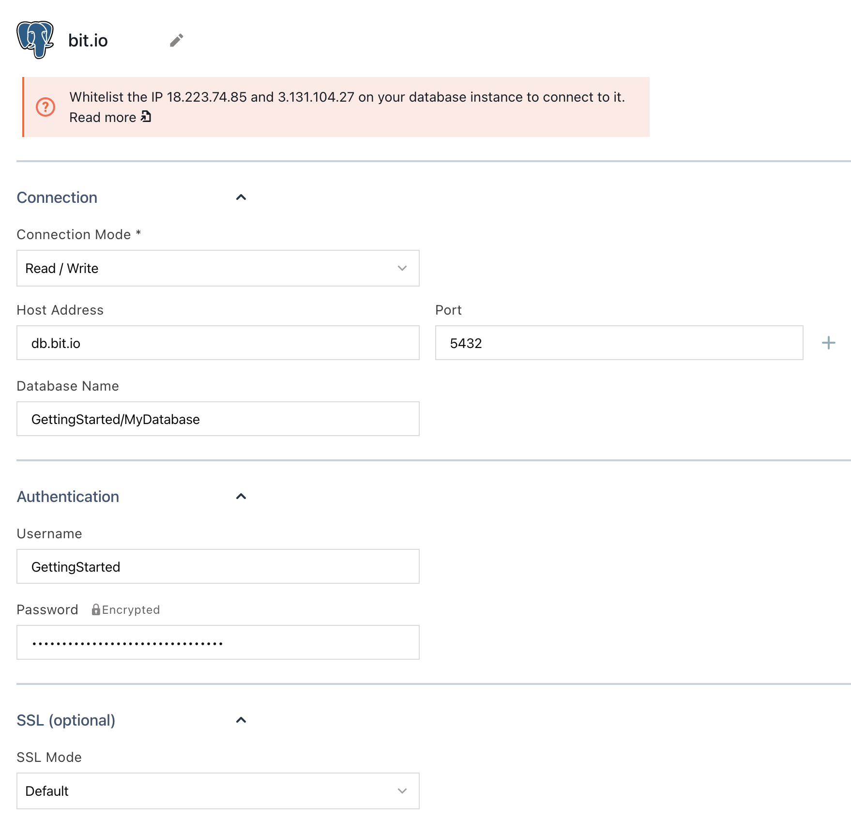Click the bit.io datasource title
The image size is (851, 819).
[88, 41]
